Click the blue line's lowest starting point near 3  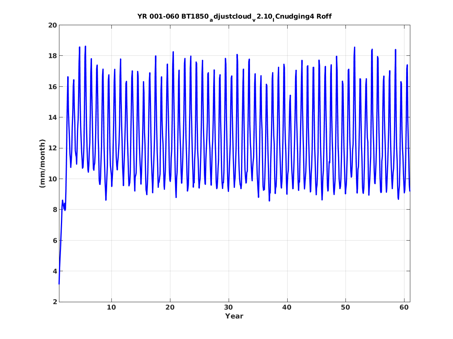(x=59, y=284)
